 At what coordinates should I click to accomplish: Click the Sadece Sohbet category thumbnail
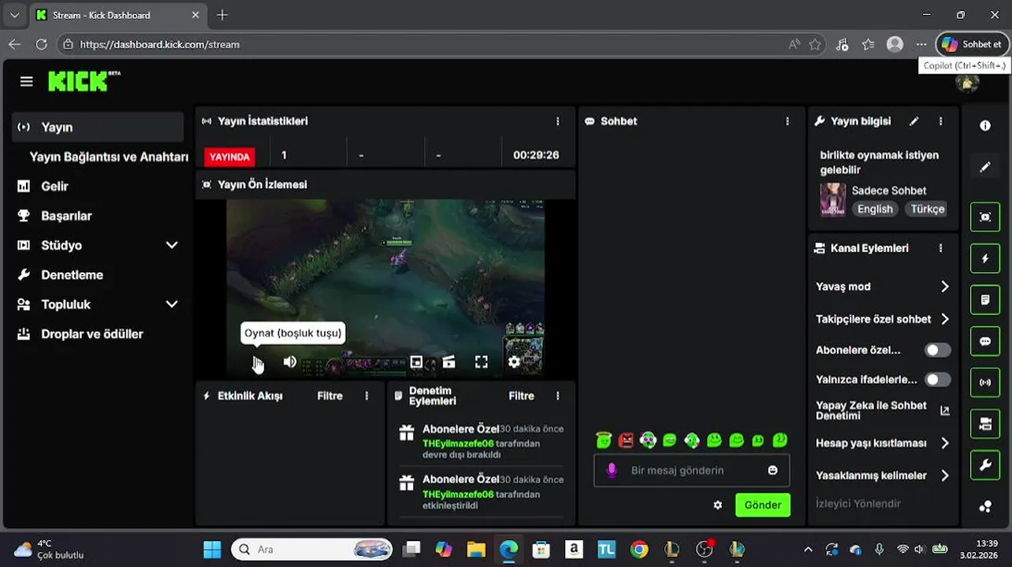tap(832, 199)
